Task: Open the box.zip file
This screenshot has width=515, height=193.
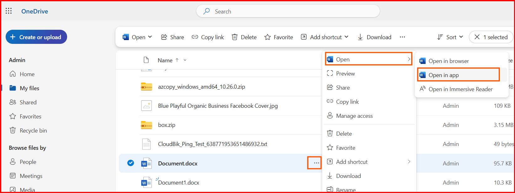Action: (167, 125)
